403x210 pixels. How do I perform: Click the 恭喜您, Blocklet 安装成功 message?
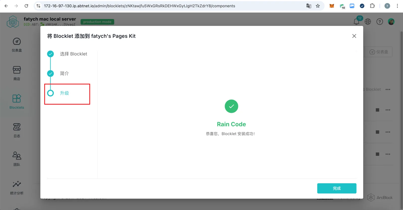[x=230, y=134]
